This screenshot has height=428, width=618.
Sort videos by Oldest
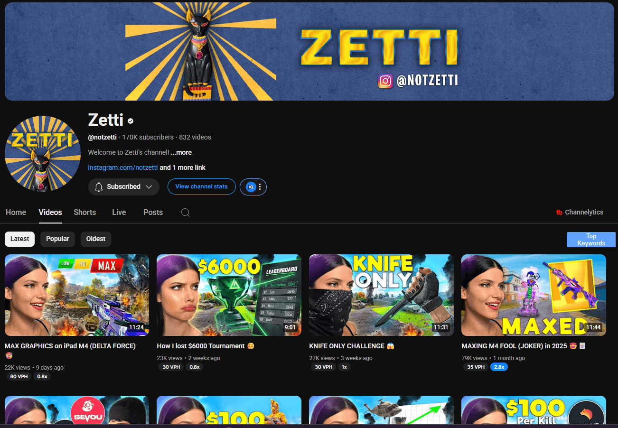click(x=96, y=239)
